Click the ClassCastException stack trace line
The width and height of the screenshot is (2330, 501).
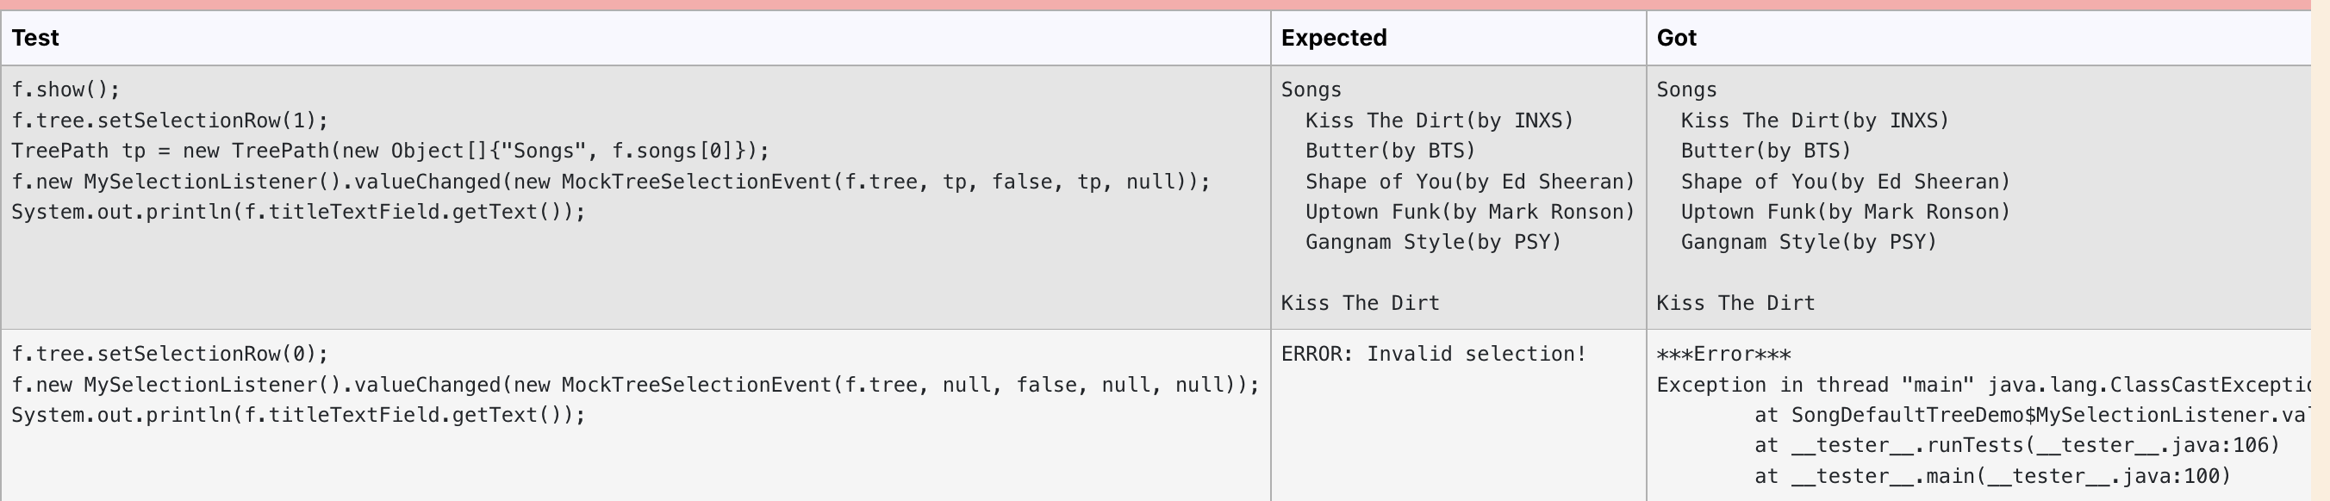(x=1984, y=384)
